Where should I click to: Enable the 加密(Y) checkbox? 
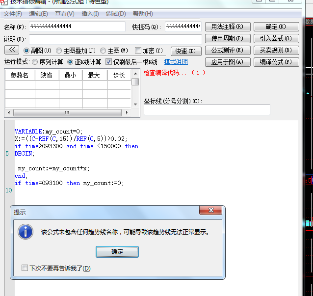[x=138, y=51]
